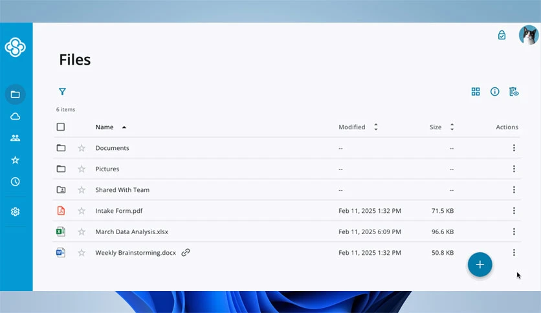Open Weekly Brainstorming.docx file name

tap(136, 253)
